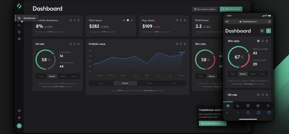
Task: Tap mobile bottom nav dashboard icon
Action: tap(228, 106)
